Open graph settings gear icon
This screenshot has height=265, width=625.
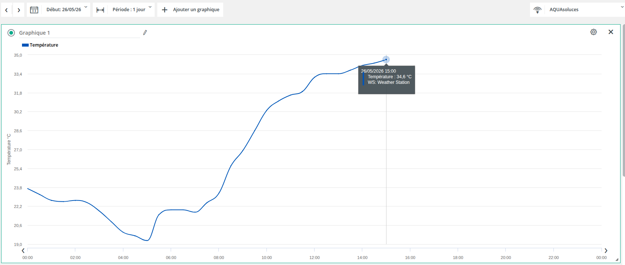click(594, 32)
